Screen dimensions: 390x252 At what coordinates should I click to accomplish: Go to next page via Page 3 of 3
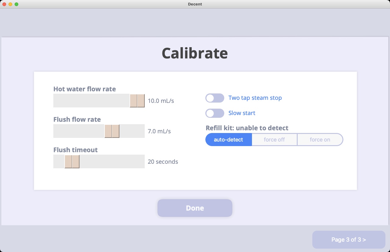click(349, 240)
